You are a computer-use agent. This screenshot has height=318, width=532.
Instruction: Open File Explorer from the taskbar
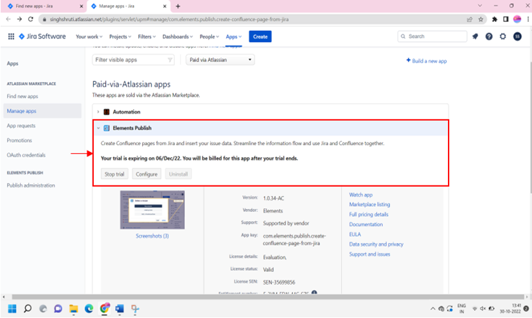tap(74, 308)
